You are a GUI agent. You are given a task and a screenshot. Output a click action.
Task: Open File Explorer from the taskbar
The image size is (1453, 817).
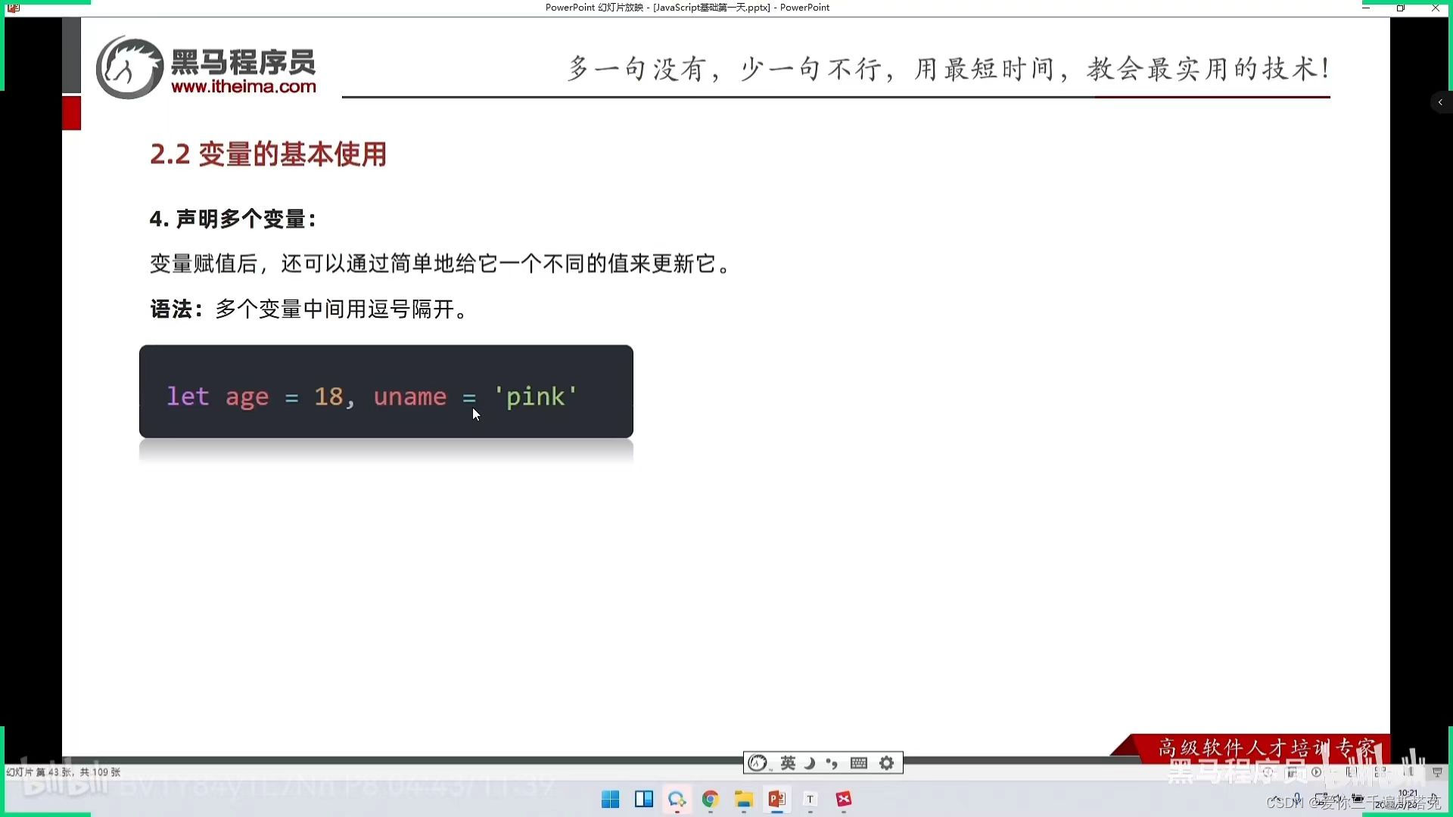click(x=743, y=800)
